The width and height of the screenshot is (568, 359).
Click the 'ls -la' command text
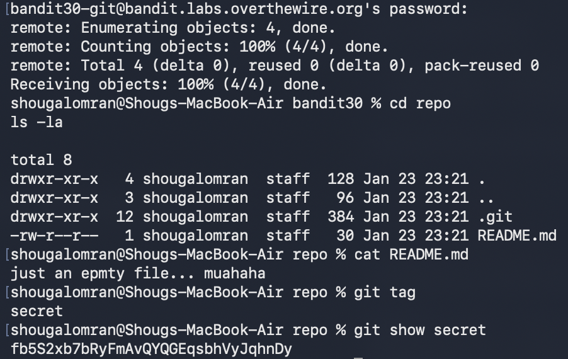[37, 122]
